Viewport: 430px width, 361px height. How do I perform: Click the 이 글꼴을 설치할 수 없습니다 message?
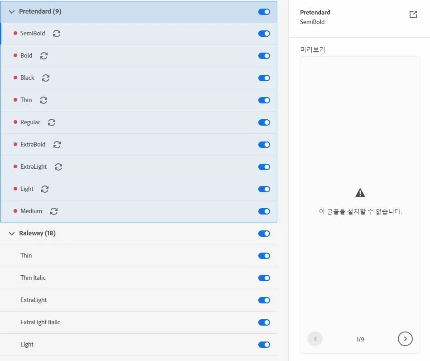click(x=360, y=211)
